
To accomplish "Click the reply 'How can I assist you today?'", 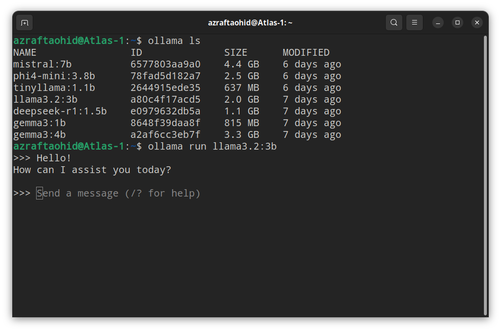I will pos(92,170).
